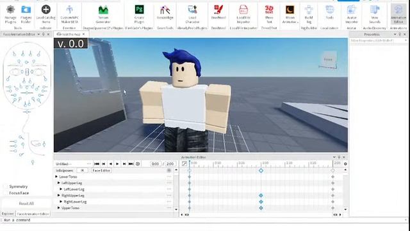Click the Filter Properties search field
The height and width of the screenshot is (231, 410).
(378, 40)
